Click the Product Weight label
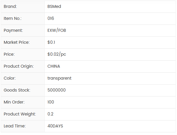Image resolution: width=177 pixels, height=135 pixels. (x=20, y=114)
